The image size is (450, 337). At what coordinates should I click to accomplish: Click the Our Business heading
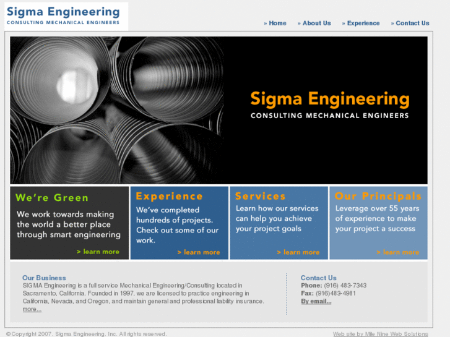coord(44,278)
